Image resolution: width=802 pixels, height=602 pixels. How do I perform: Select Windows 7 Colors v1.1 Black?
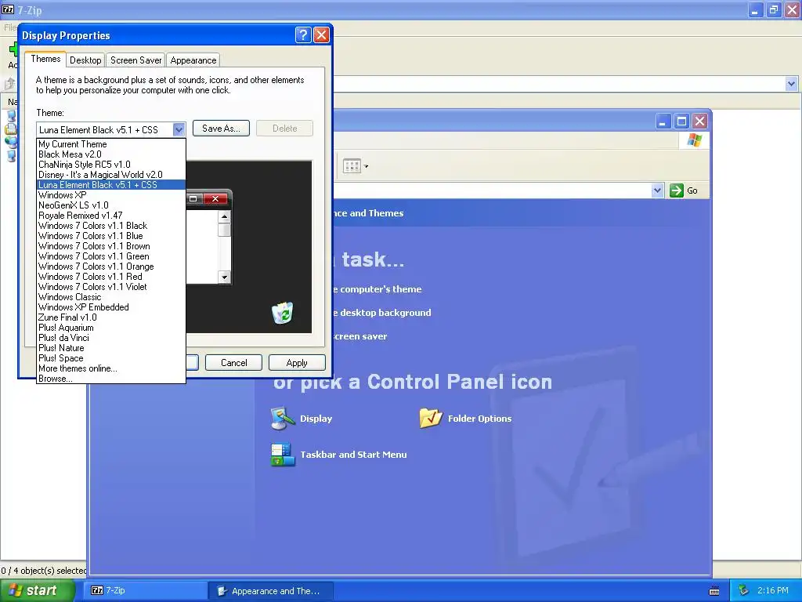[x=111, y=226]
